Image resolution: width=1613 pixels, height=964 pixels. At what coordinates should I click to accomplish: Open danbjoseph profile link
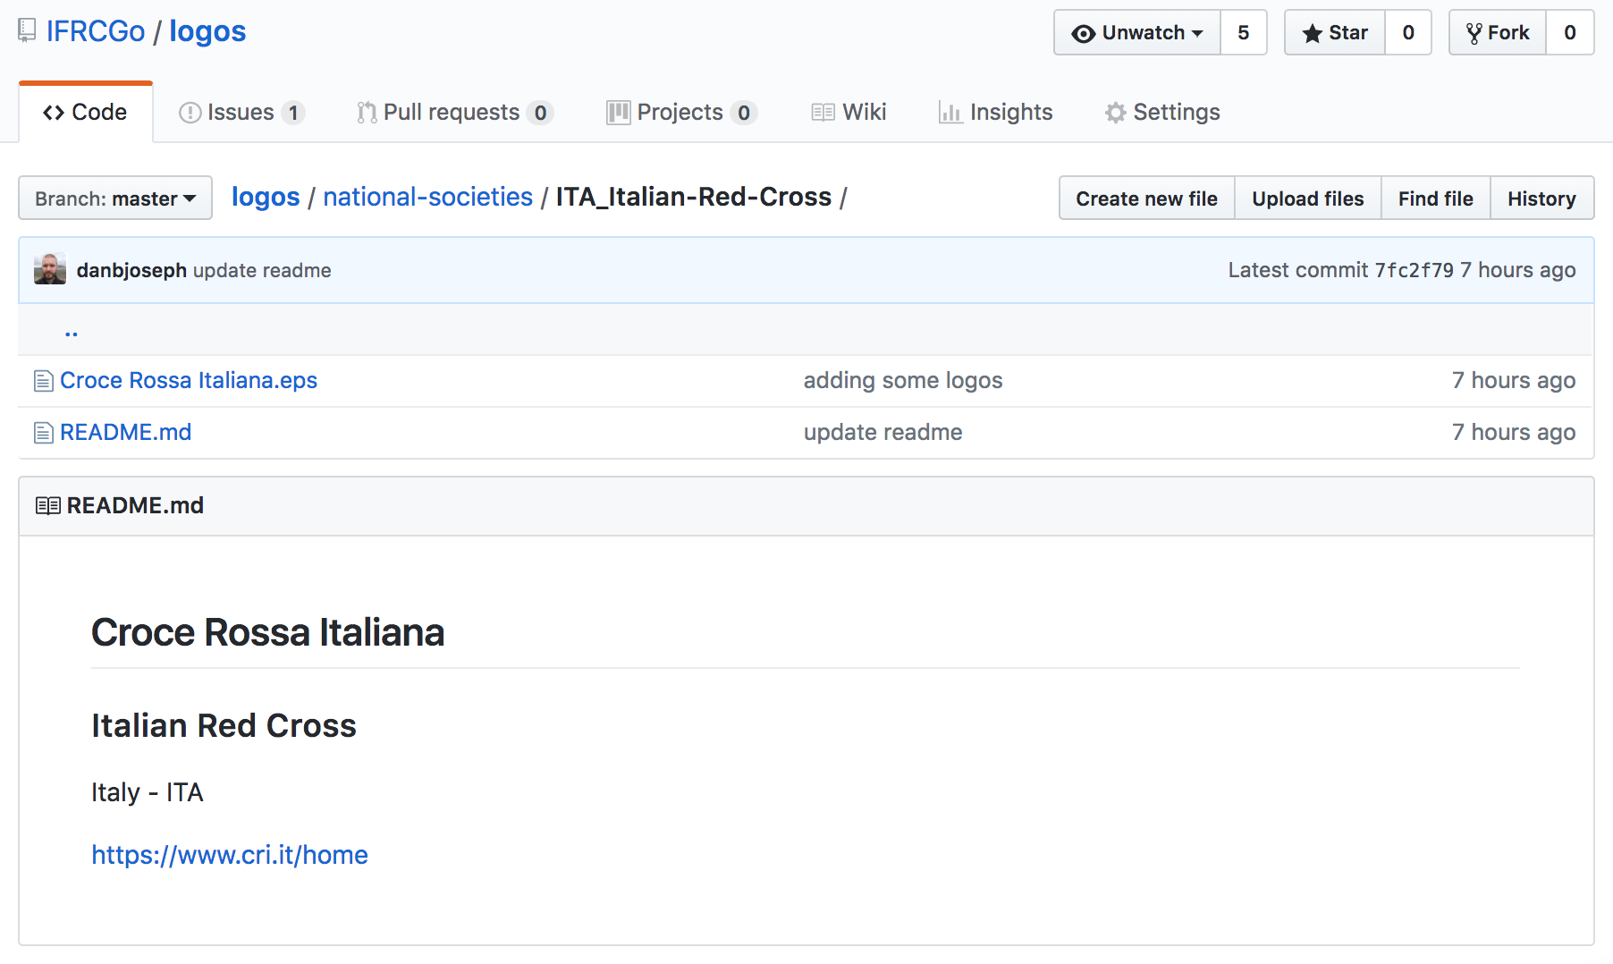(131, 270)
